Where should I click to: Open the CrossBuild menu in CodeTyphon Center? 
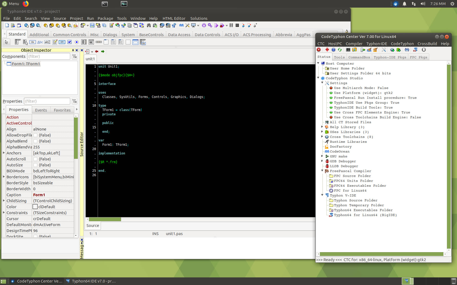(x=427, y=44)
